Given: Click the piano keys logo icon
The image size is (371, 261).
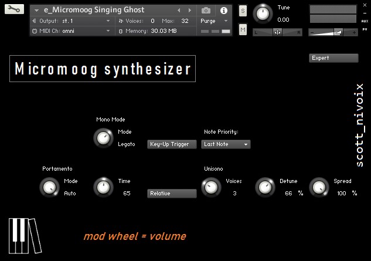Looking at the screenshot, I should tap(25, 236).
